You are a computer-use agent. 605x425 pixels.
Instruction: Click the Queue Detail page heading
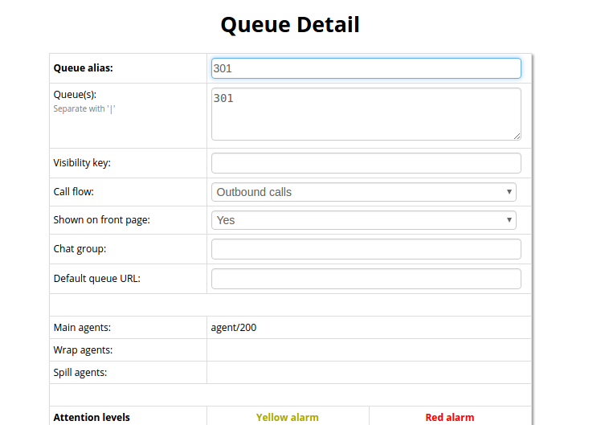pyautogui.click(x=290, y=25)
